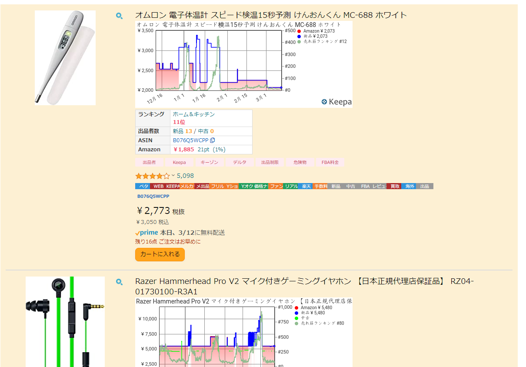Click the 海外 badge in the shortcut row

(409, 186)
